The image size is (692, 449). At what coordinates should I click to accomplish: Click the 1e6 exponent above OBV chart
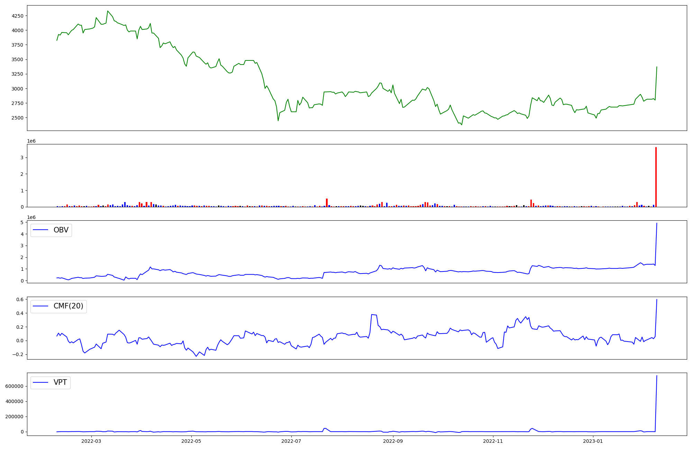pos(31,217)
